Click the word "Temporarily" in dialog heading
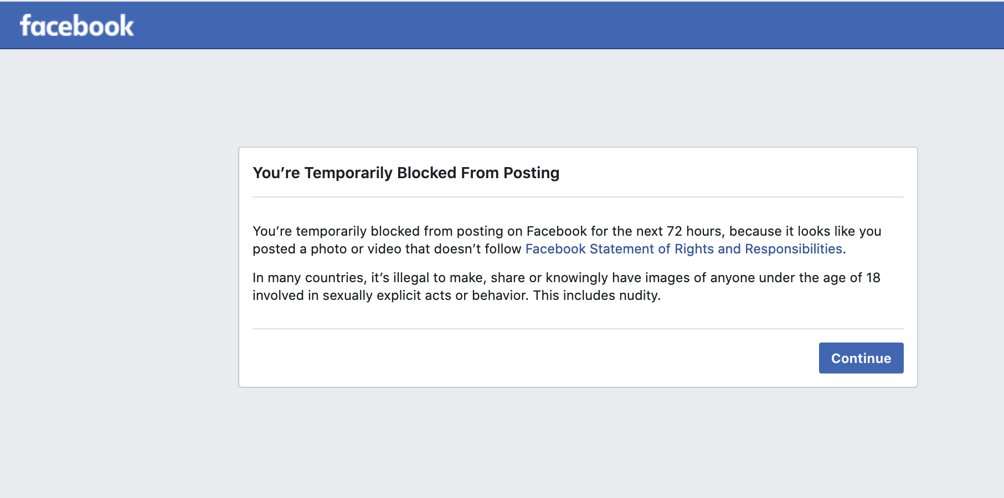 tap(348, 173)
